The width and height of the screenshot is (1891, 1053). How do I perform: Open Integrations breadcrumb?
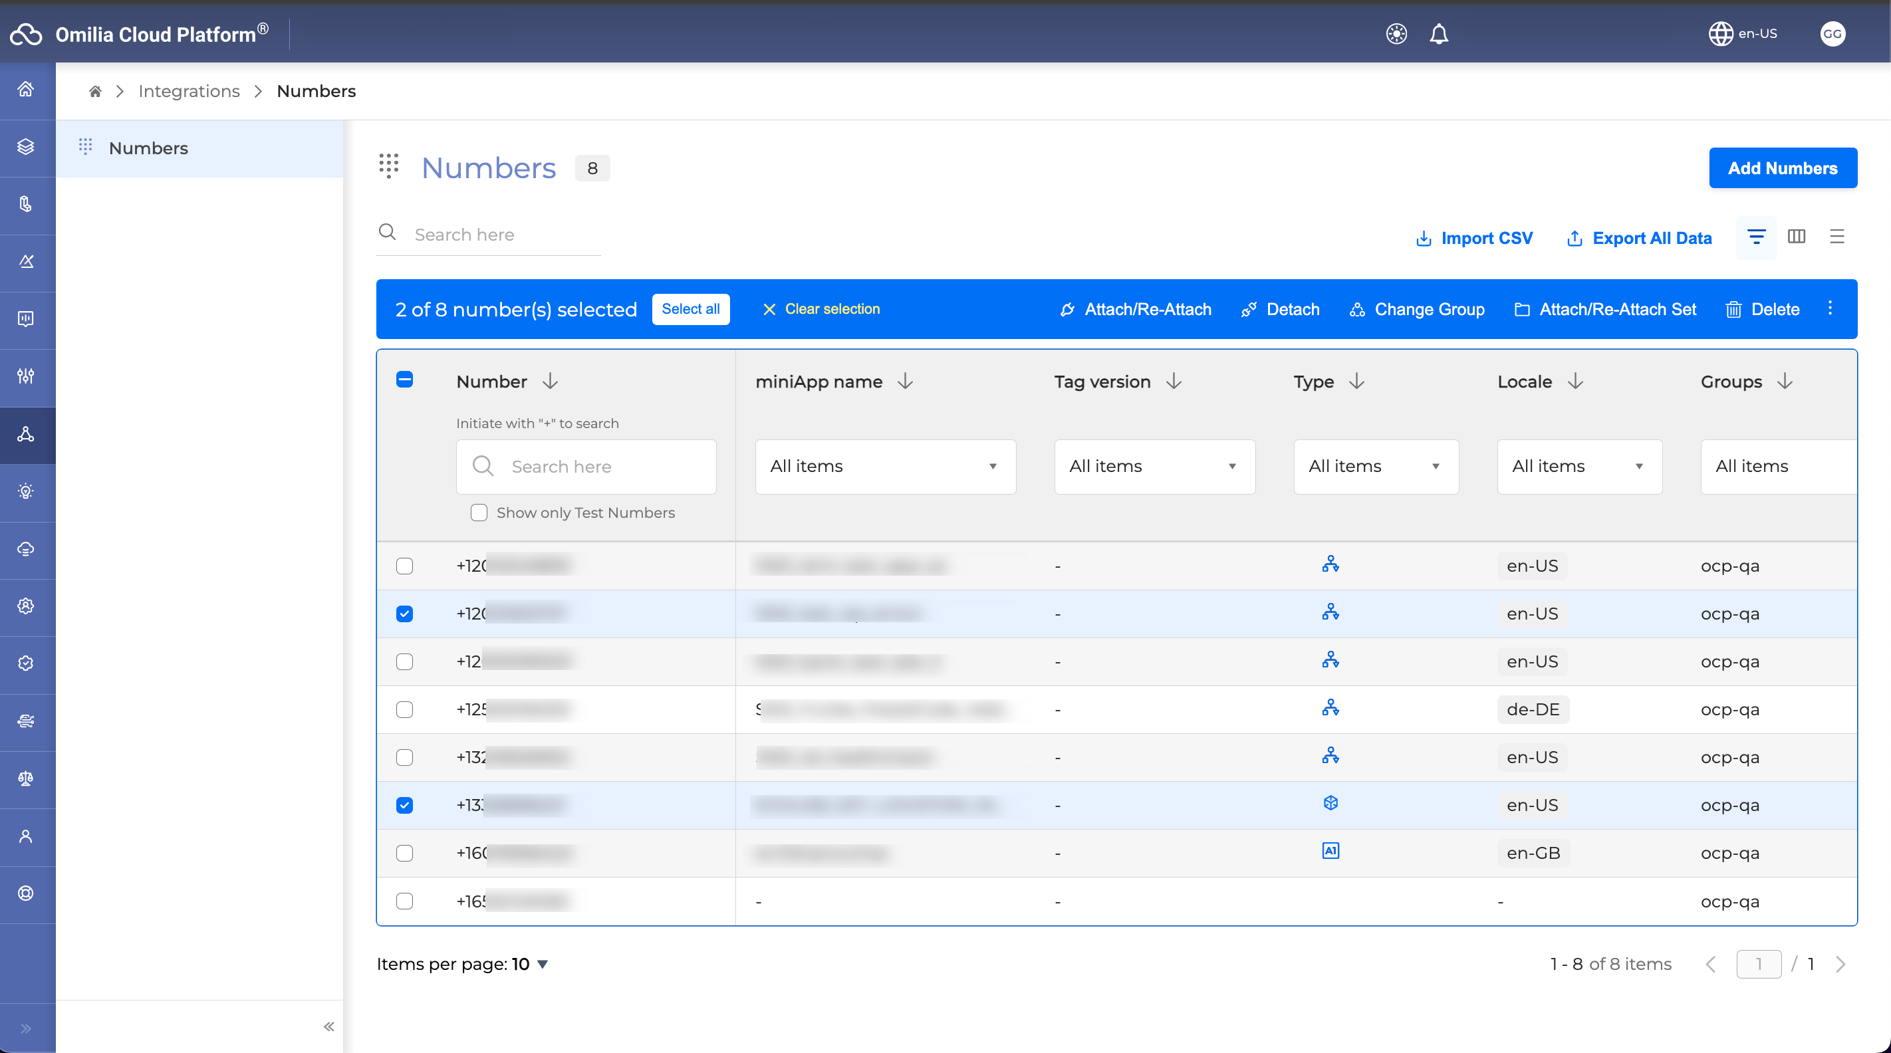coord(189,91)
